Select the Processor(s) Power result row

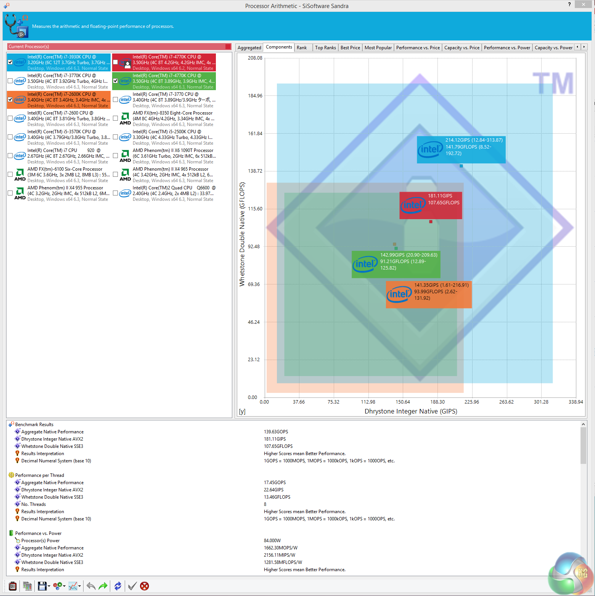click(x=40, y=541)
